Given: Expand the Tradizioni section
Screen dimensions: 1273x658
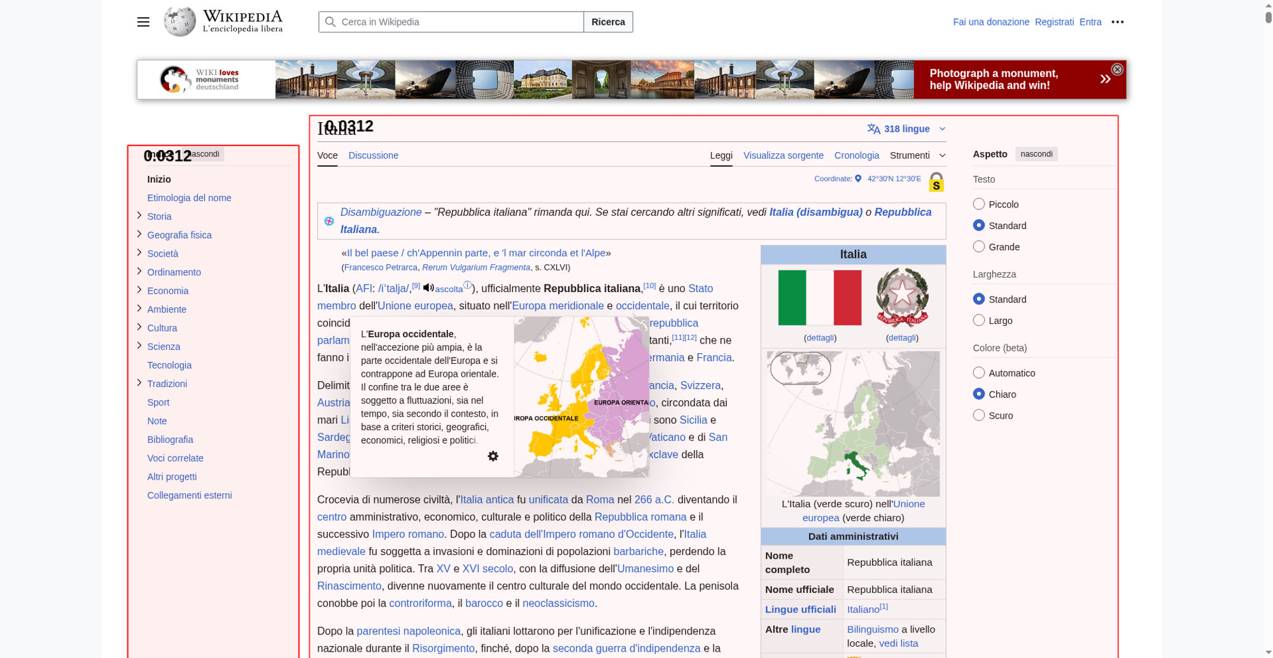Looking at the screenshot, I should click(139, 382).
